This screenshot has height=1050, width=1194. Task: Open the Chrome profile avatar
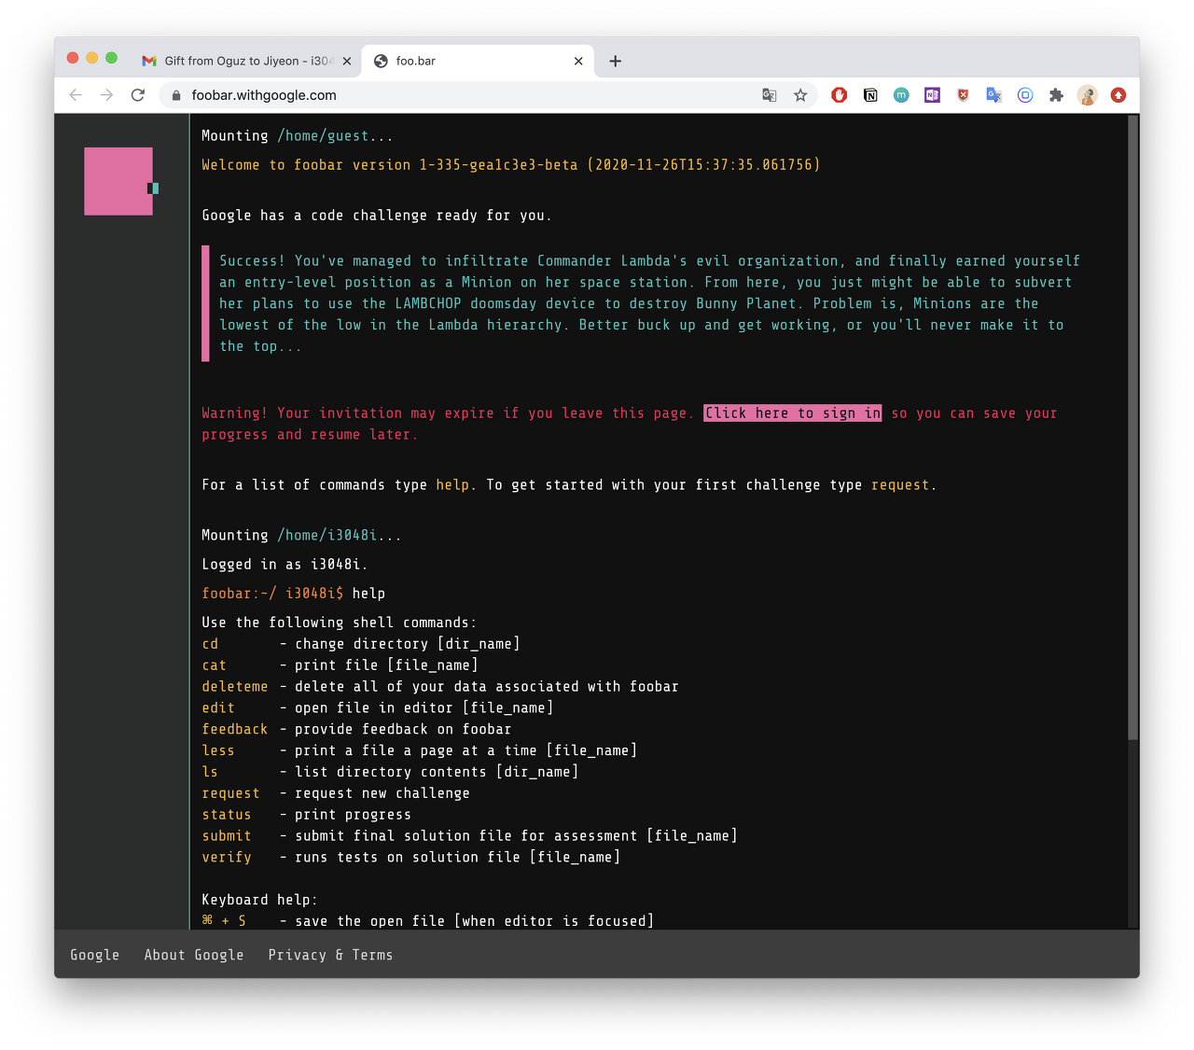1088,95
